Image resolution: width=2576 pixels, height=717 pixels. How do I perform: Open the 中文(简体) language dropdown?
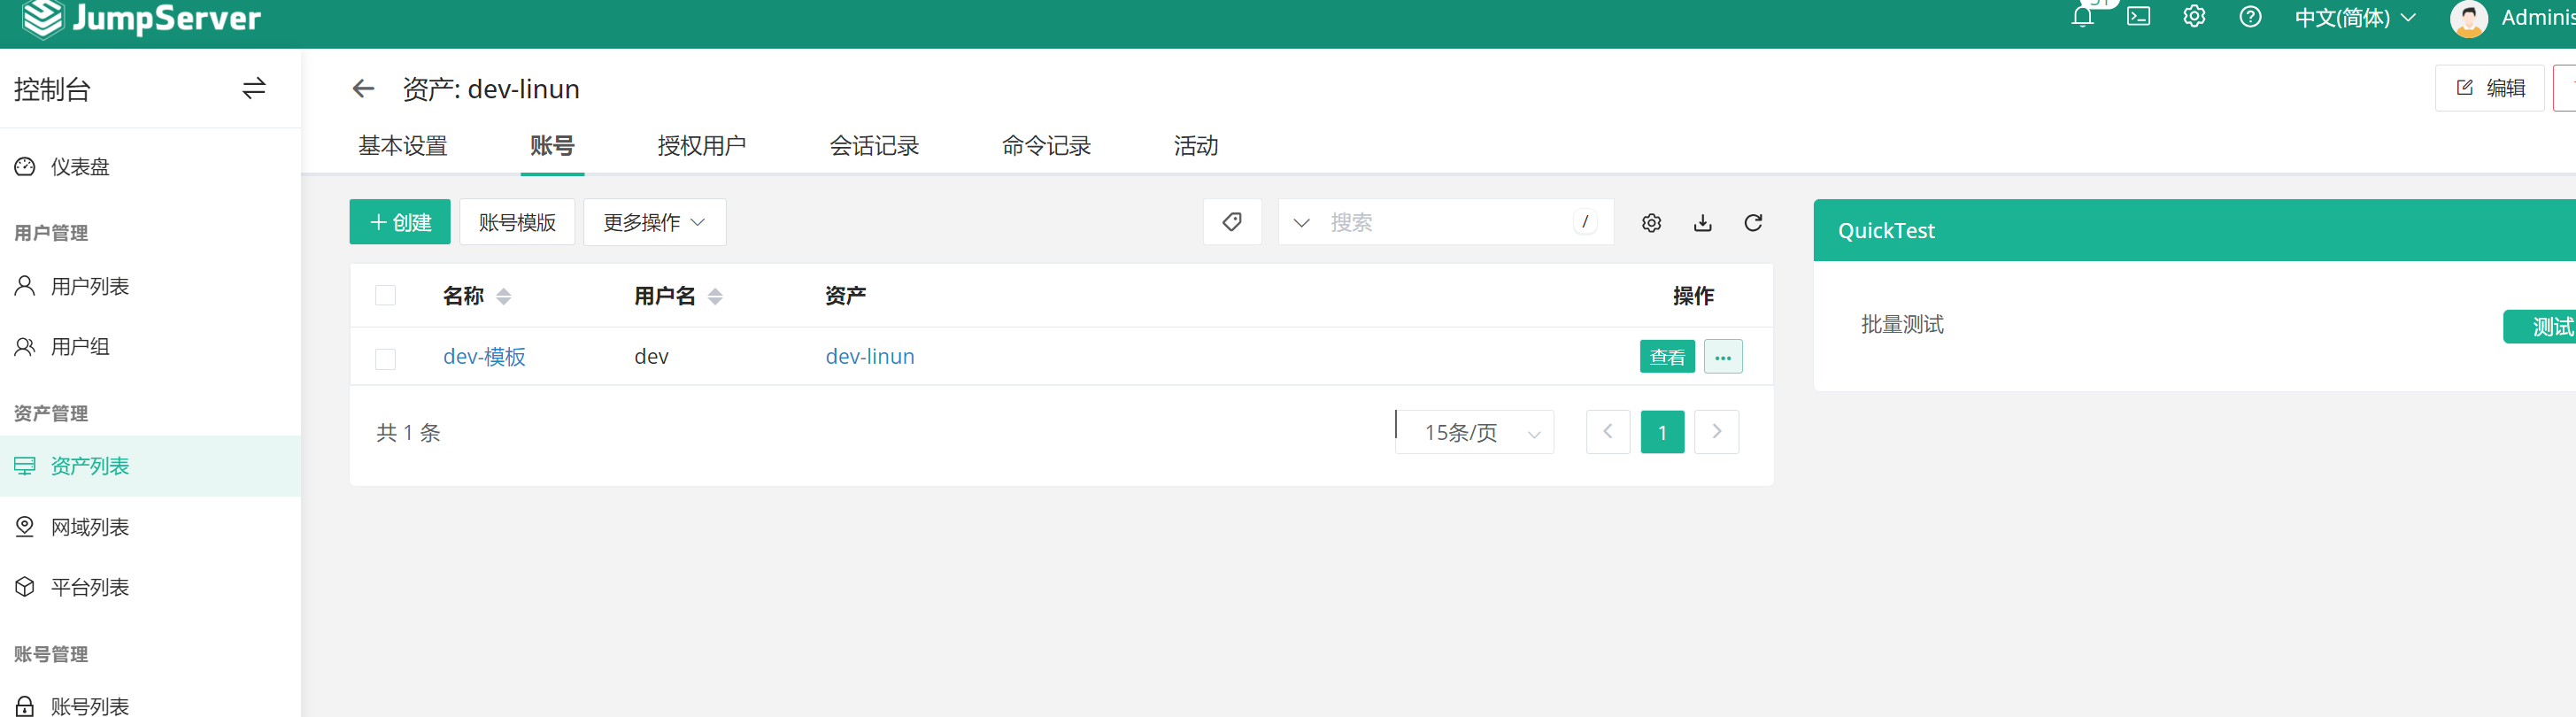click(2354, 18)
